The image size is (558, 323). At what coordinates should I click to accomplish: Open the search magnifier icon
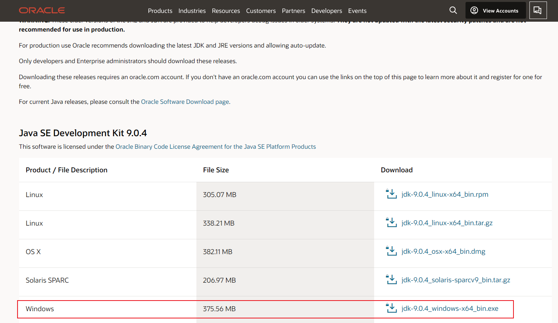453,10
